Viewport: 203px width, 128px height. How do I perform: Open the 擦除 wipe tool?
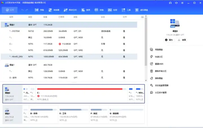(x=99, y=10)
